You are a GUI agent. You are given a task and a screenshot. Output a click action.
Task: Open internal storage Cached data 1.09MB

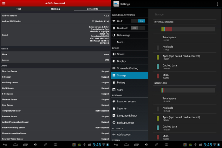185,67
